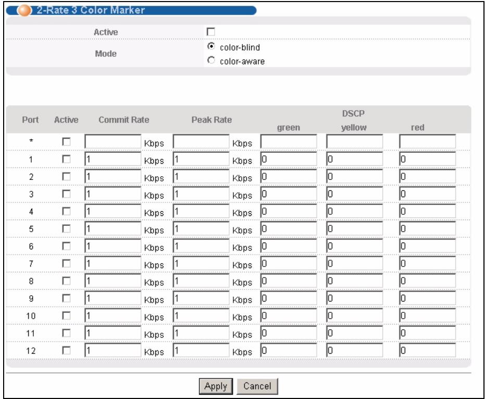Viewport: 485px width, 399px height.
Task: Tick Active checkbox for port 10
Action: [x=66, y=316]
